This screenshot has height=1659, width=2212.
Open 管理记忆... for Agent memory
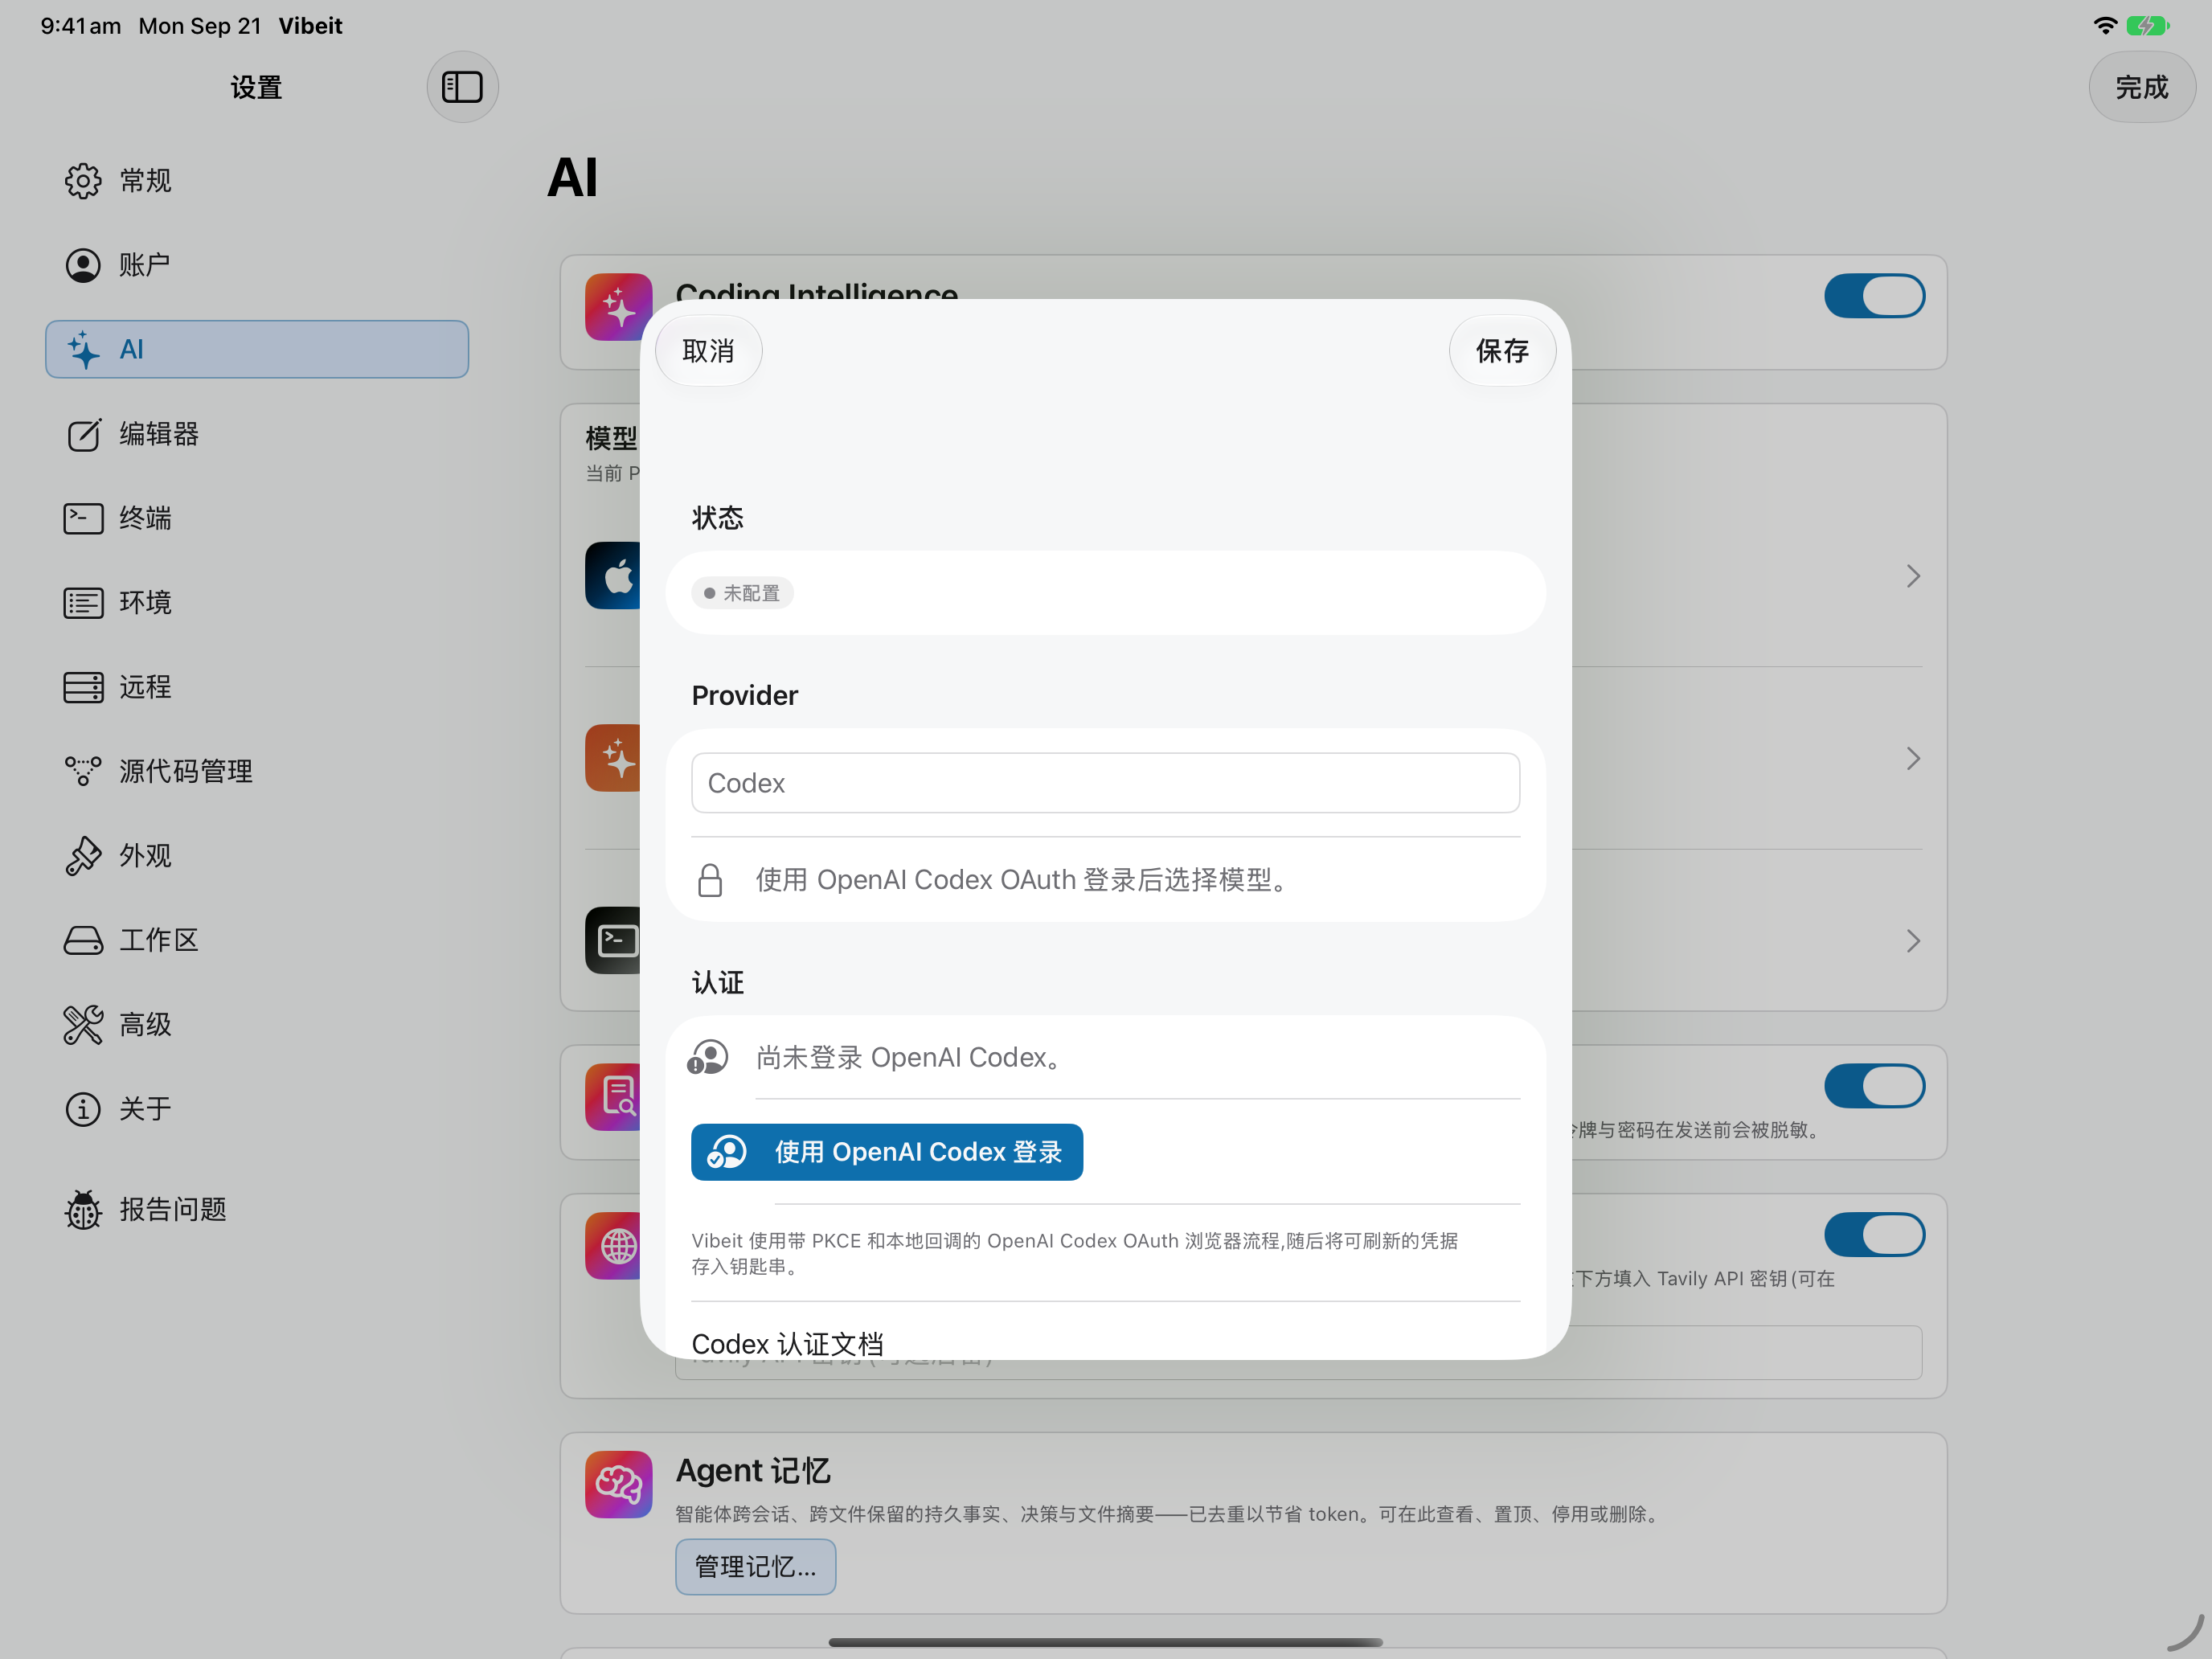(756, 1567)
